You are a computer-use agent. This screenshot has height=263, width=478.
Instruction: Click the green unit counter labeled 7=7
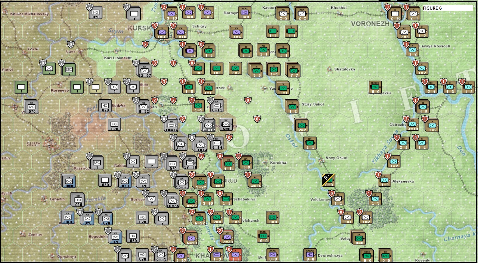(293, 70)
